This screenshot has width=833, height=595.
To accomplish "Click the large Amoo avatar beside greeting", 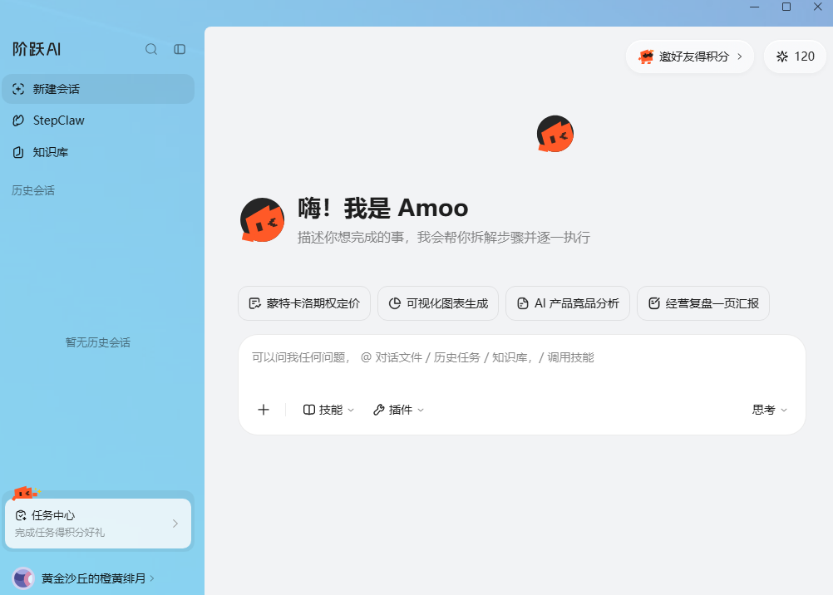I will (x=262, y=219).
